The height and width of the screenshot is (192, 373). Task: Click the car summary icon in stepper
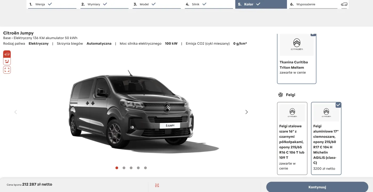pos(344,4)
